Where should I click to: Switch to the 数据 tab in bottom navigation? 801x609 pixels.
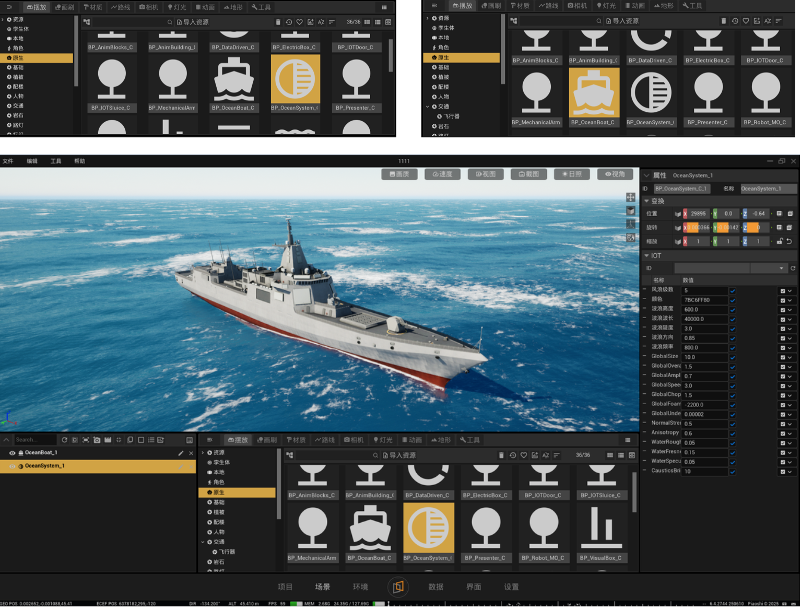pyautogui.click(x=436, y=587)
